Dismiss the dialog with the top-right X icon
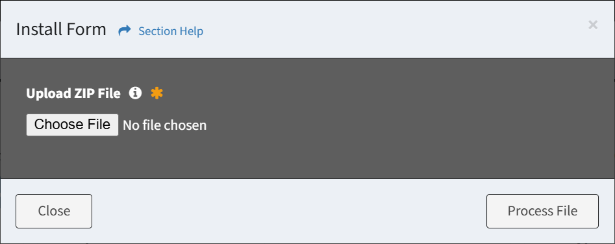 [x=593, y=25]
